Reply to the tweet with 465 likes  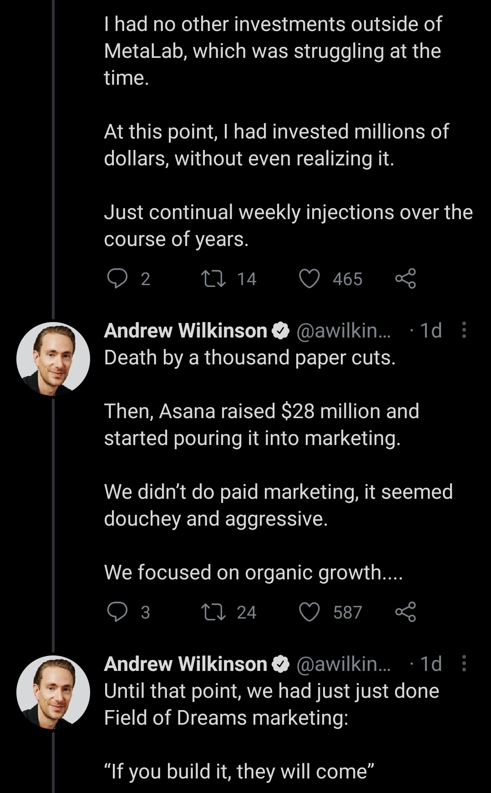coord(117,279)
